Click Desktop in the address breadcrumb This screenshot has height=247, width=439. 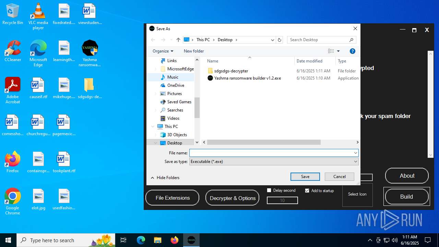225,40
